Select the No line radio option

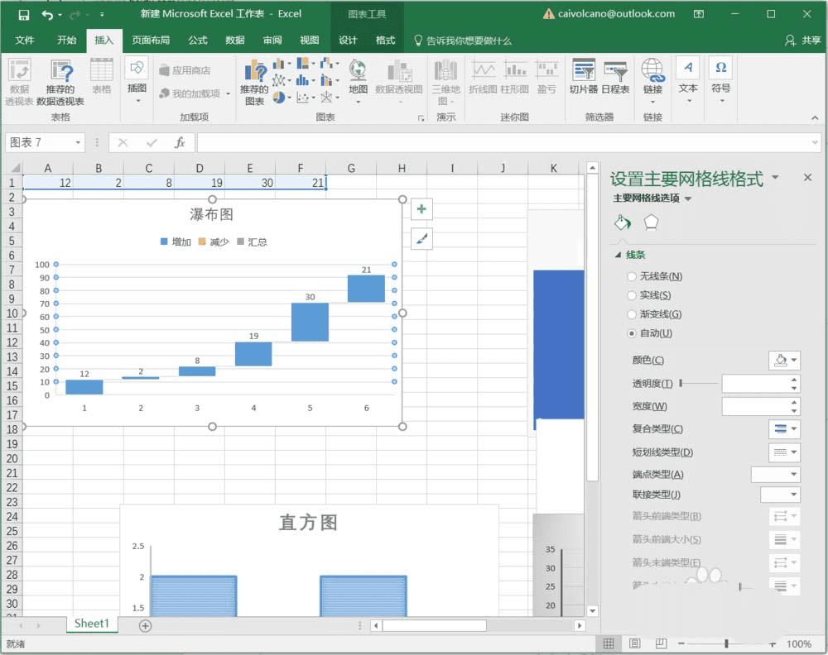pos(632,276)
